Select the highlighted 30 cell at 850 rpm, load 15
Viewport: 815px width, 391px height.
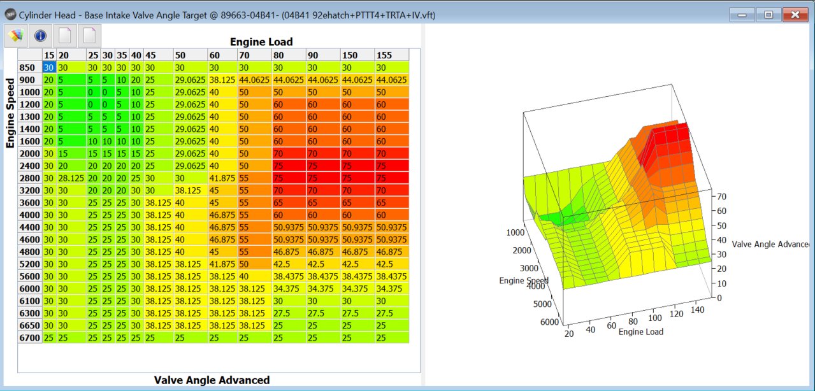(50, 68)
